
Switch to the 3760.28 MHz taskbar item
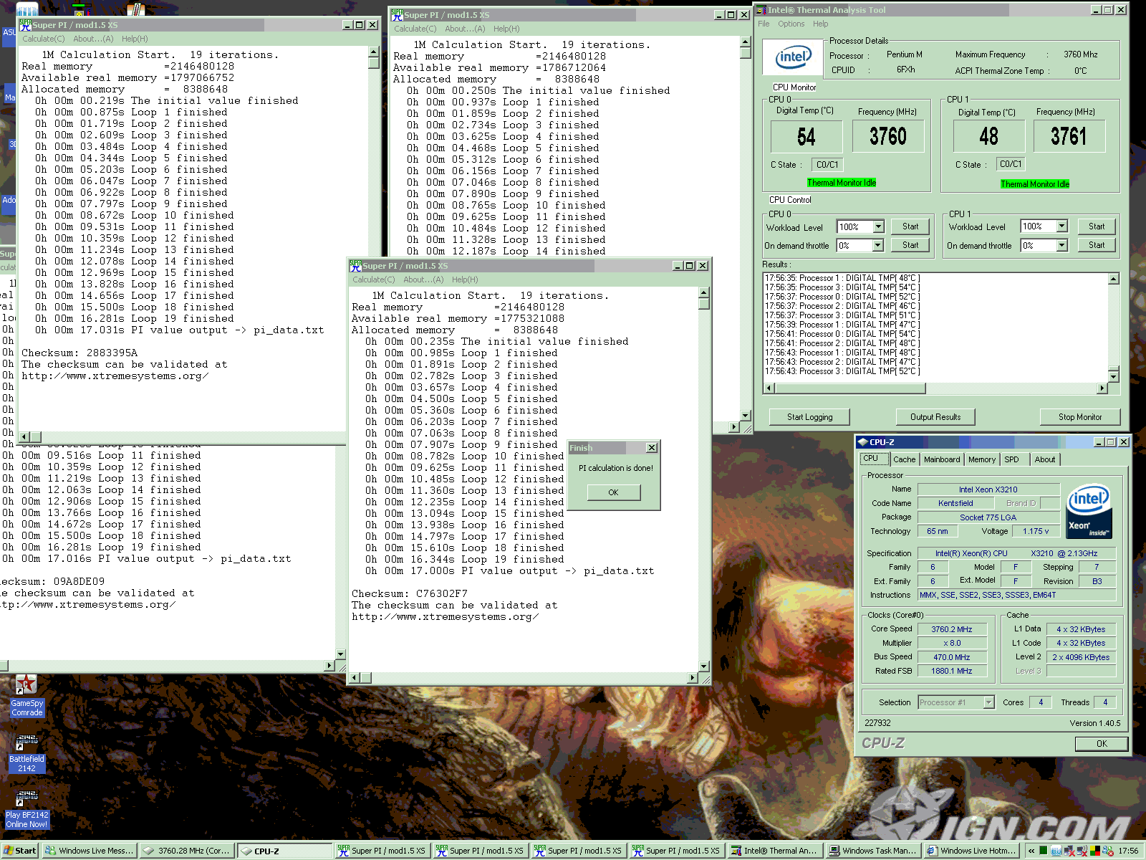186,851
